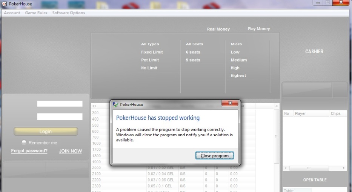Image resolution: width=352 pixels, height=192 pixels.
Task: Select table row ID 1700
Action: click(x=96, y=149)
